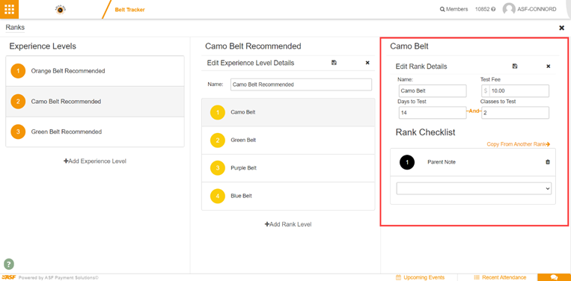Select Blue Belt rank row
Viewport: 571px width, 281px height.
(x=288, y=196)
